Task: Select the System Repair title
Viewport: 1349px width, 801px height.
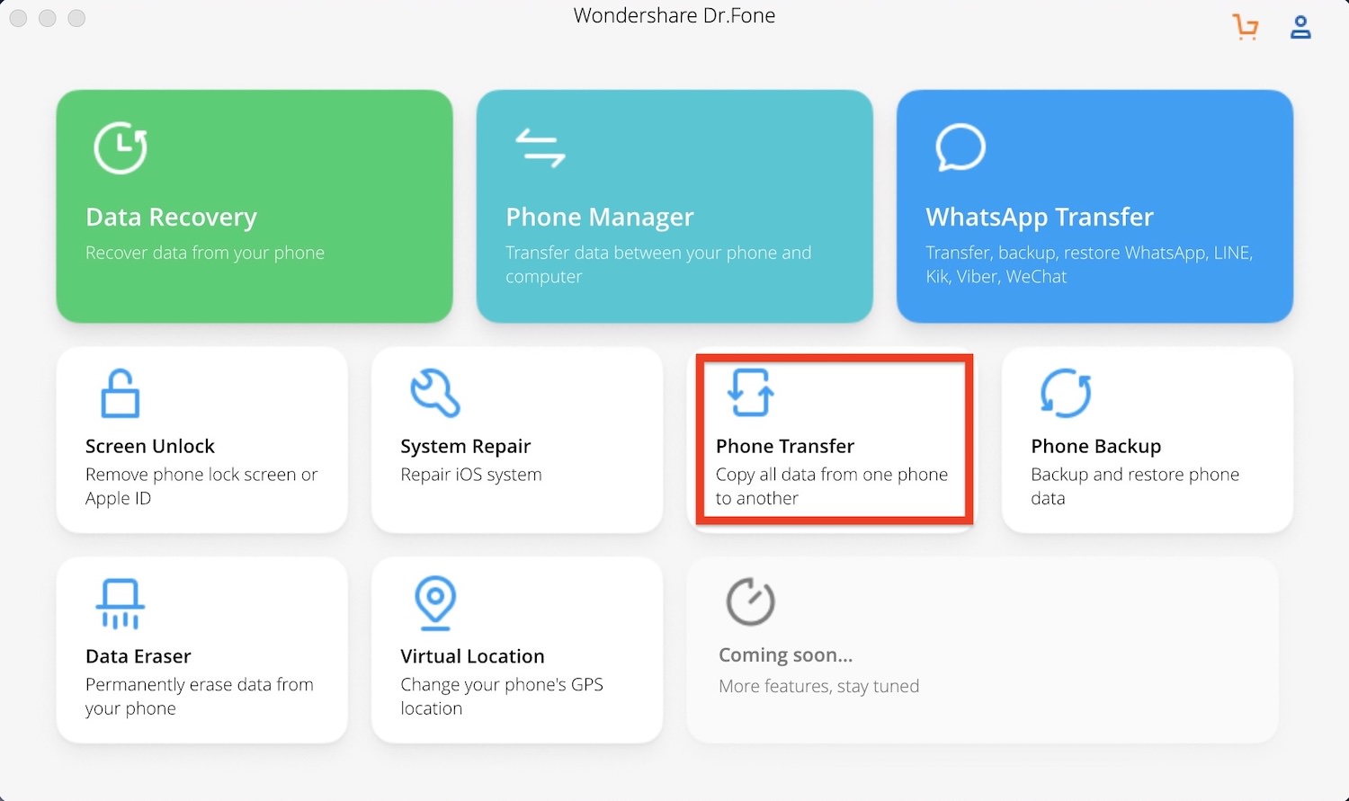Action: point(466,446)
